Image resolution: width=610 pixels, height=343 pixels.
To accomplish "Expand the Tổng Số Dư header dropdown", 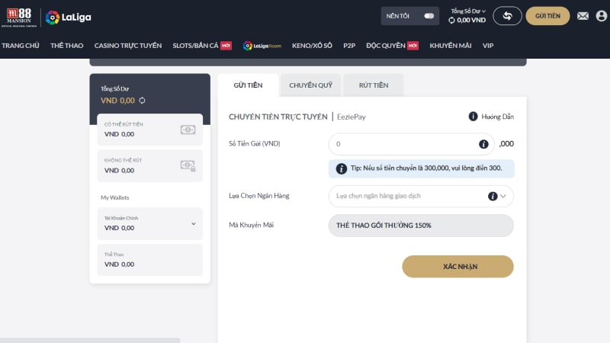I will 468,11.
